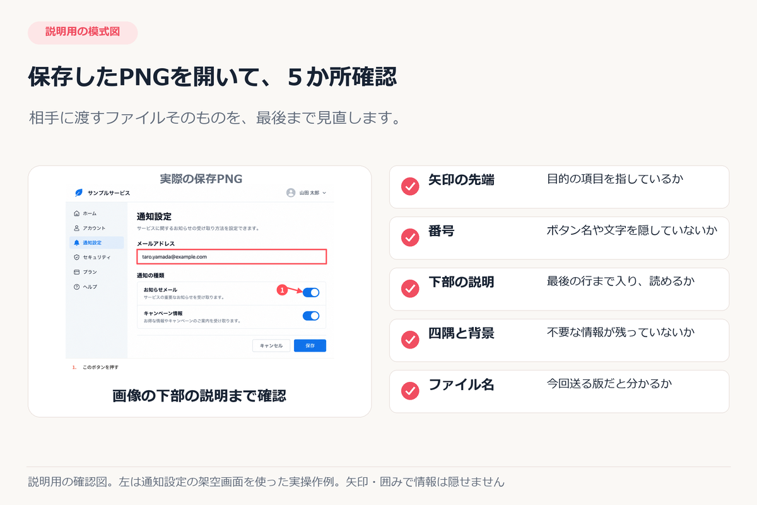Click the check icon beside ファイル名
757x505 pixels.
click(x=410, y=391)
